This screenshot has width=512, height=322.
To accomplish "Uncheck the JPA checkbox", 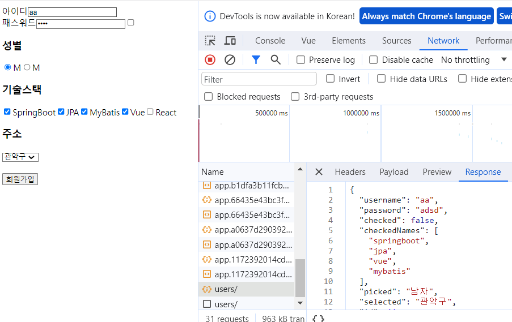I will point(61,112).
